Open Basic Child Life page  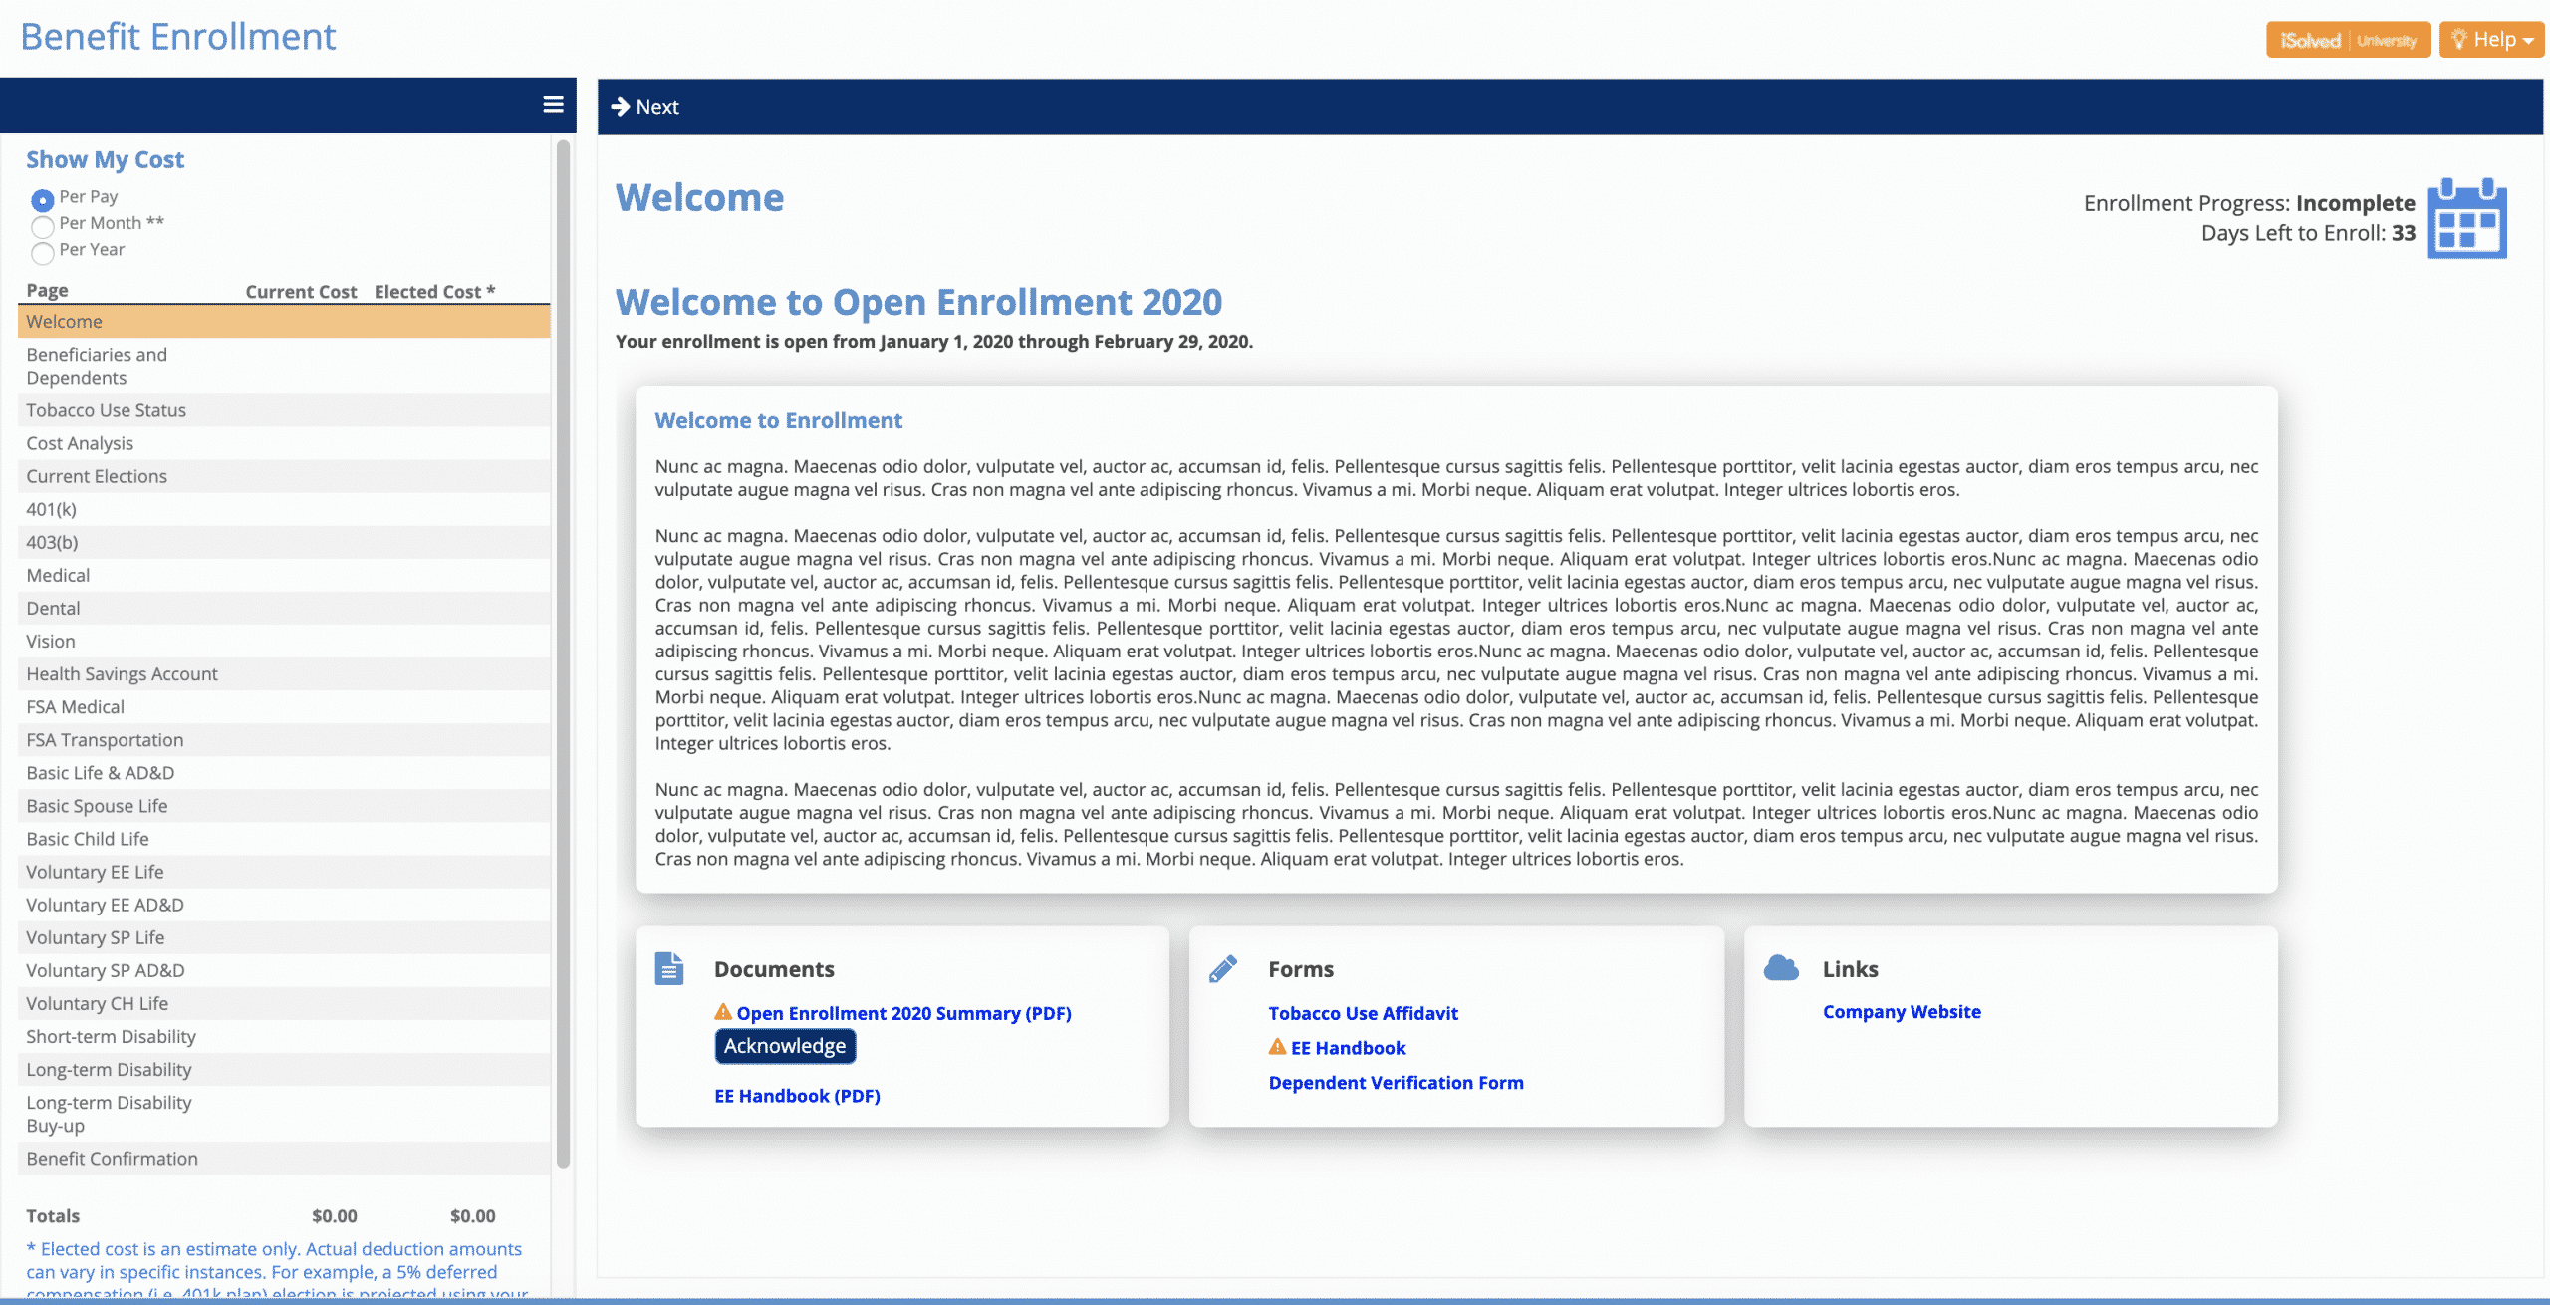(284, 838)
